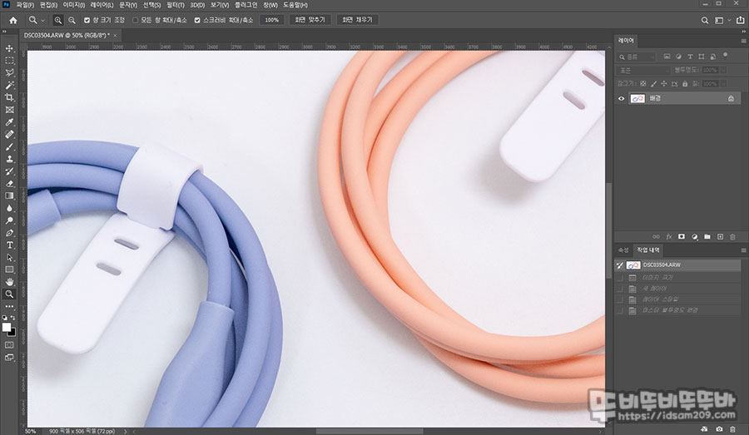Toggle the pixel layer filter icon
Image resolution: width=749 pixels, height=435 pixels.
(x=667, y=57)
